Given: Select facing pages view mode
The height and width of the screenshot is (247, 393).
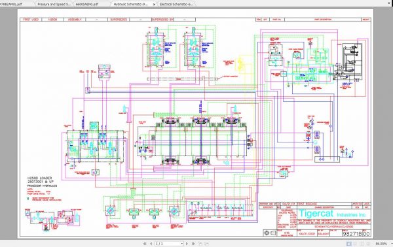Looking at the screenshot, I should coord(362,244).
